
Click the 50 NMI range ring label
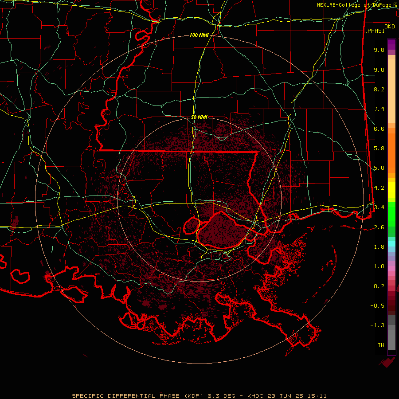coord(199,117)
